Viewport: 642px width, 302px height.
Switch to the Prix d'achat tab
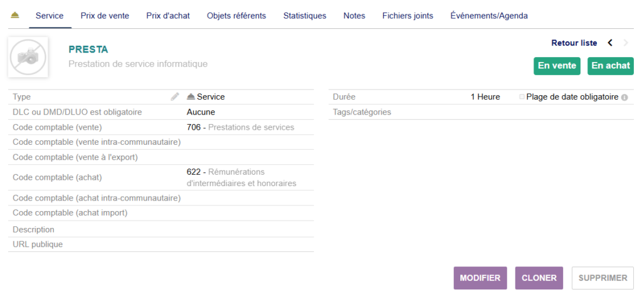[168, 16]
